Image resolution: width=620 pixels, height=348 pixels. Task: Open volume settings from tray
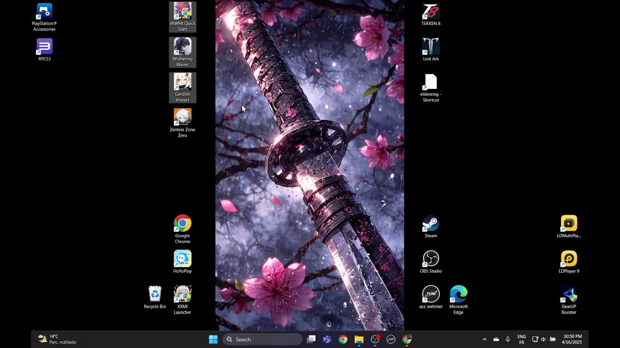coord(543,339)
